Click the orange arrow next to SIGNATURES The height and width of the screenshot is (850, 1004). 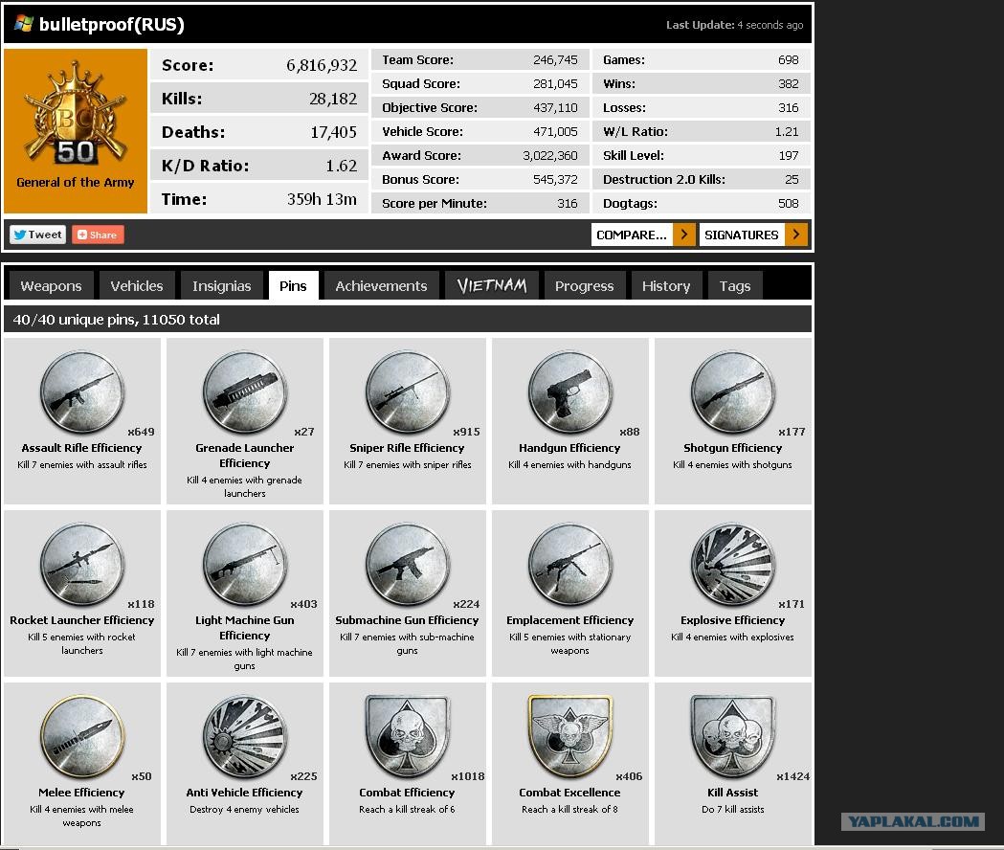coord(796,235)
